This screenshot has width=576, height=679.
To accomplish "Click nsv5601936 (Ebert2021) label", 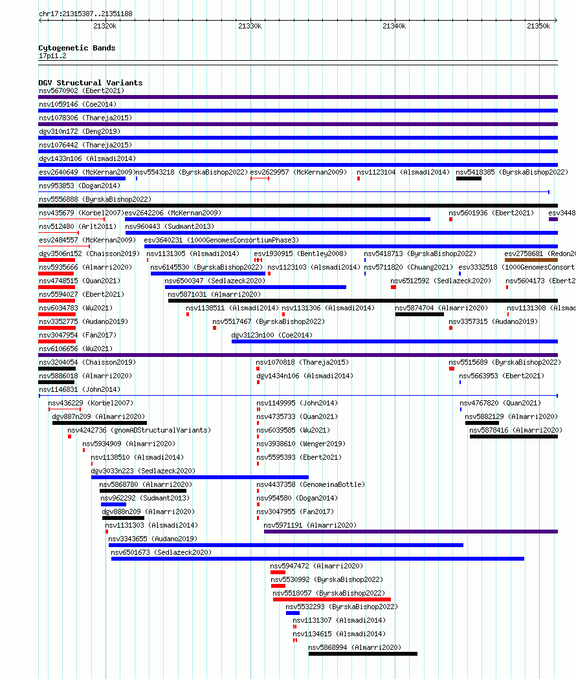I will (x=491, y=213).
